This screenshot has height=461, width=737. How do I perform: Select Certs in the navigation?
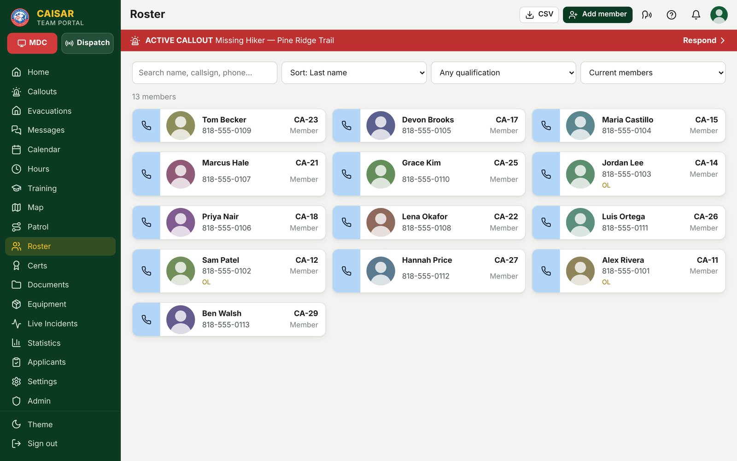pyautogui.click(x=60, y=266)
